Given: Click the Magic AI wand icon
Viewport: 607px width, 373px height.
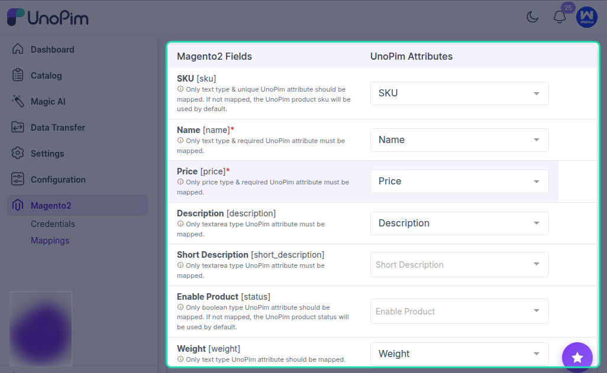Looking at the screenshot, I should pos(18,101).
